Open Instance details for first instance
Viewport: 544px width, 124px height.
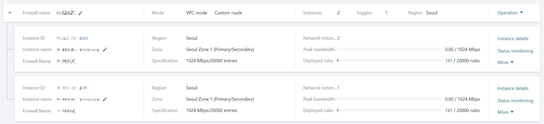(513, 39)
